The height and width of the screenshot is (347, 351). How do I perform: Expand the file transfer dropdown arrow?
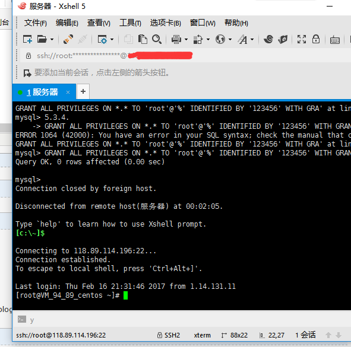point(208,40)
